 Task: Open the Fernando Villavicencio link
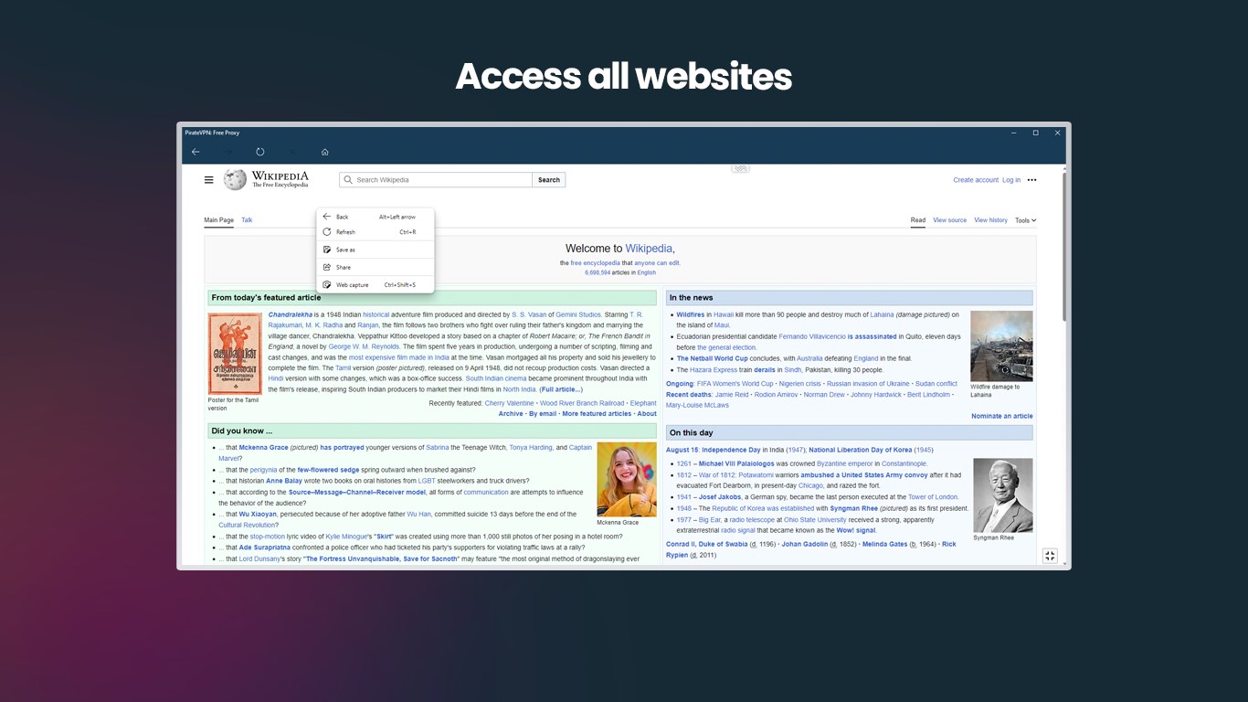[x=811, y=336]
